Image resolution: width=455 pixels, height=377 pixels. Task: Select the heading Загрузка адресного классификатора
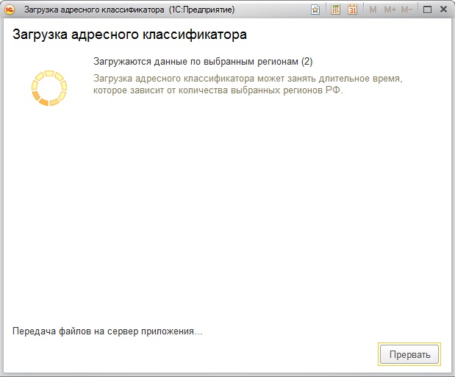pyautogui.click(x=129, y=35)
